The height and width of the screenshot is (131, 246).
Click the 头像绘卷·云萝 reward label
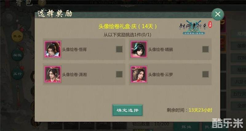pyautogui.click(x=161, y=74)
